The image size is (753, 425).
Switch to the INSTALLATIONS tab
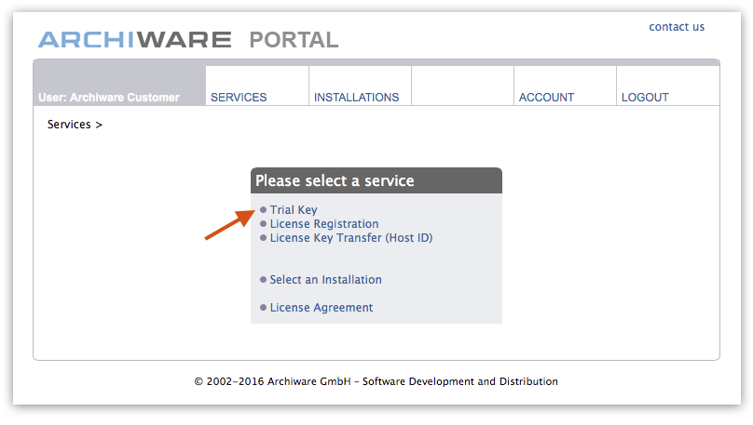(356, 97)
